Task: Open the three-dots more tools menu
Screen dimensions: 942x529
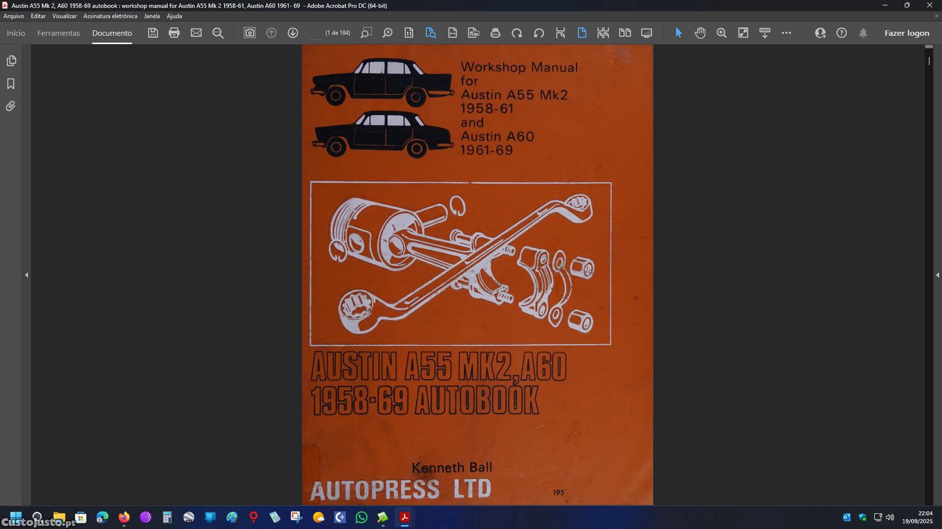Action: coord(786,33)
